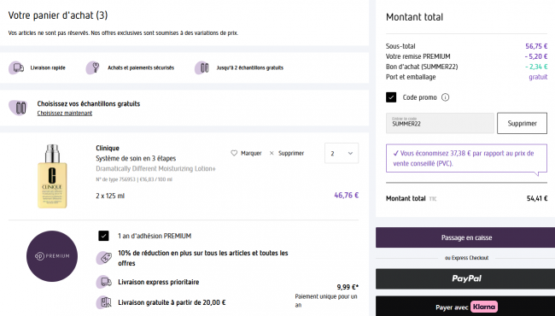Viewport: 555px width, 316px height.
Task: Click Supprimer to delete the Clinique product
Action: tap(291, 153)
